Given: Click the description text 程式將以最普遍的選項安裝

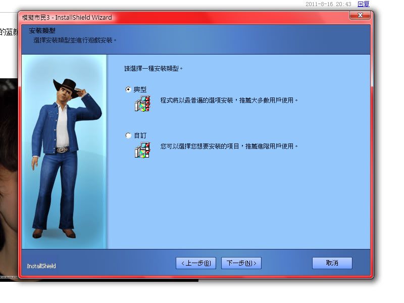Looking at the screenshot, I should pos(196,100).
